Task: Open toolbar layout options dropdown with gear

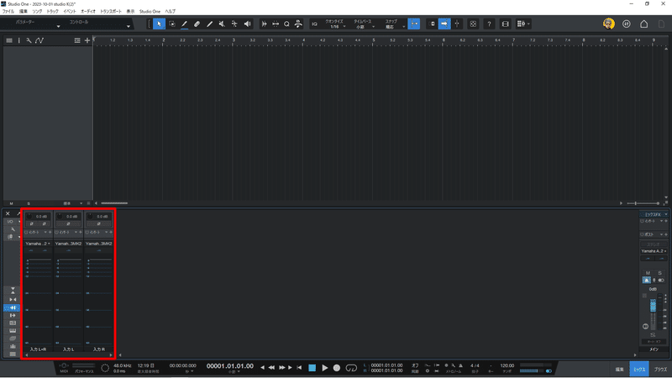Action: click(x=523, y=24)
